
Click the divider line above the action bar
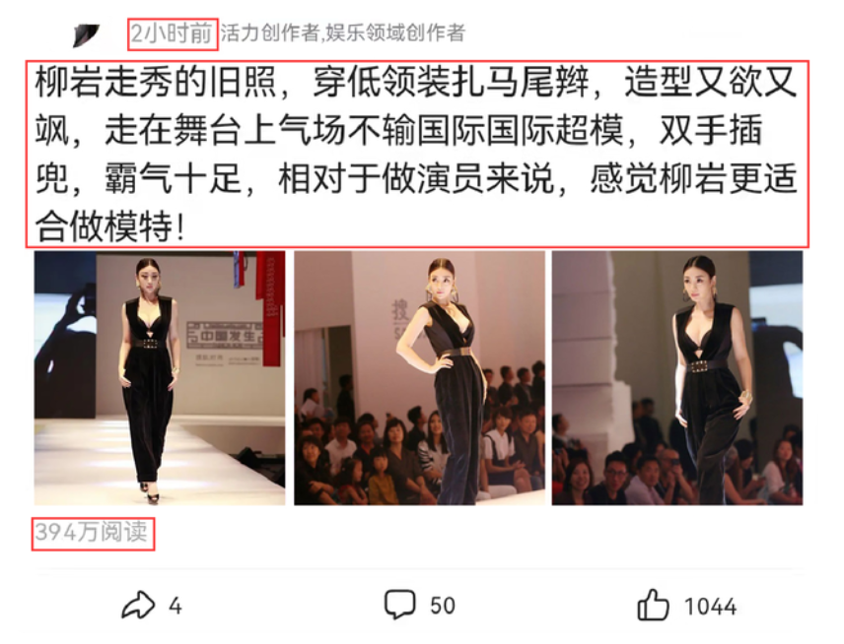(x=417, y=568)
